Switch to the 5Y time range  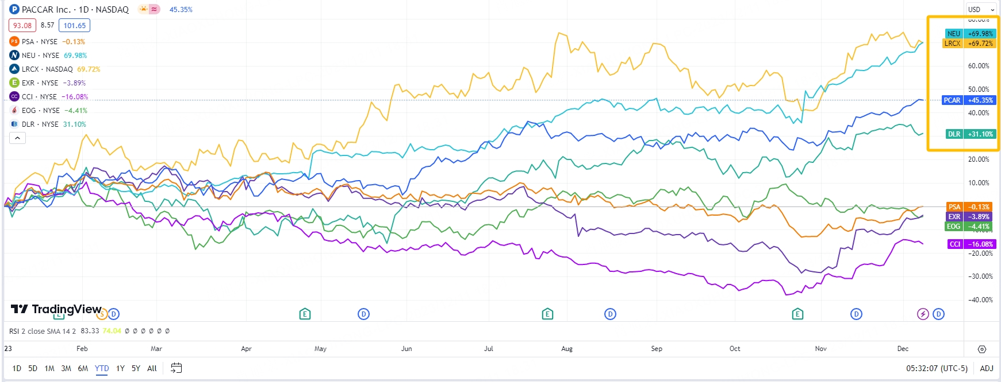tap(136, 368)
